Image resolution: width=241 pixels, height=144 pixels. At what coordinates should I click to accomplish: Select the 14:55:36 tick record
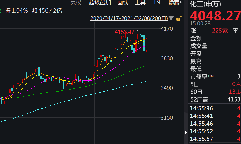[x=201, y=108]
